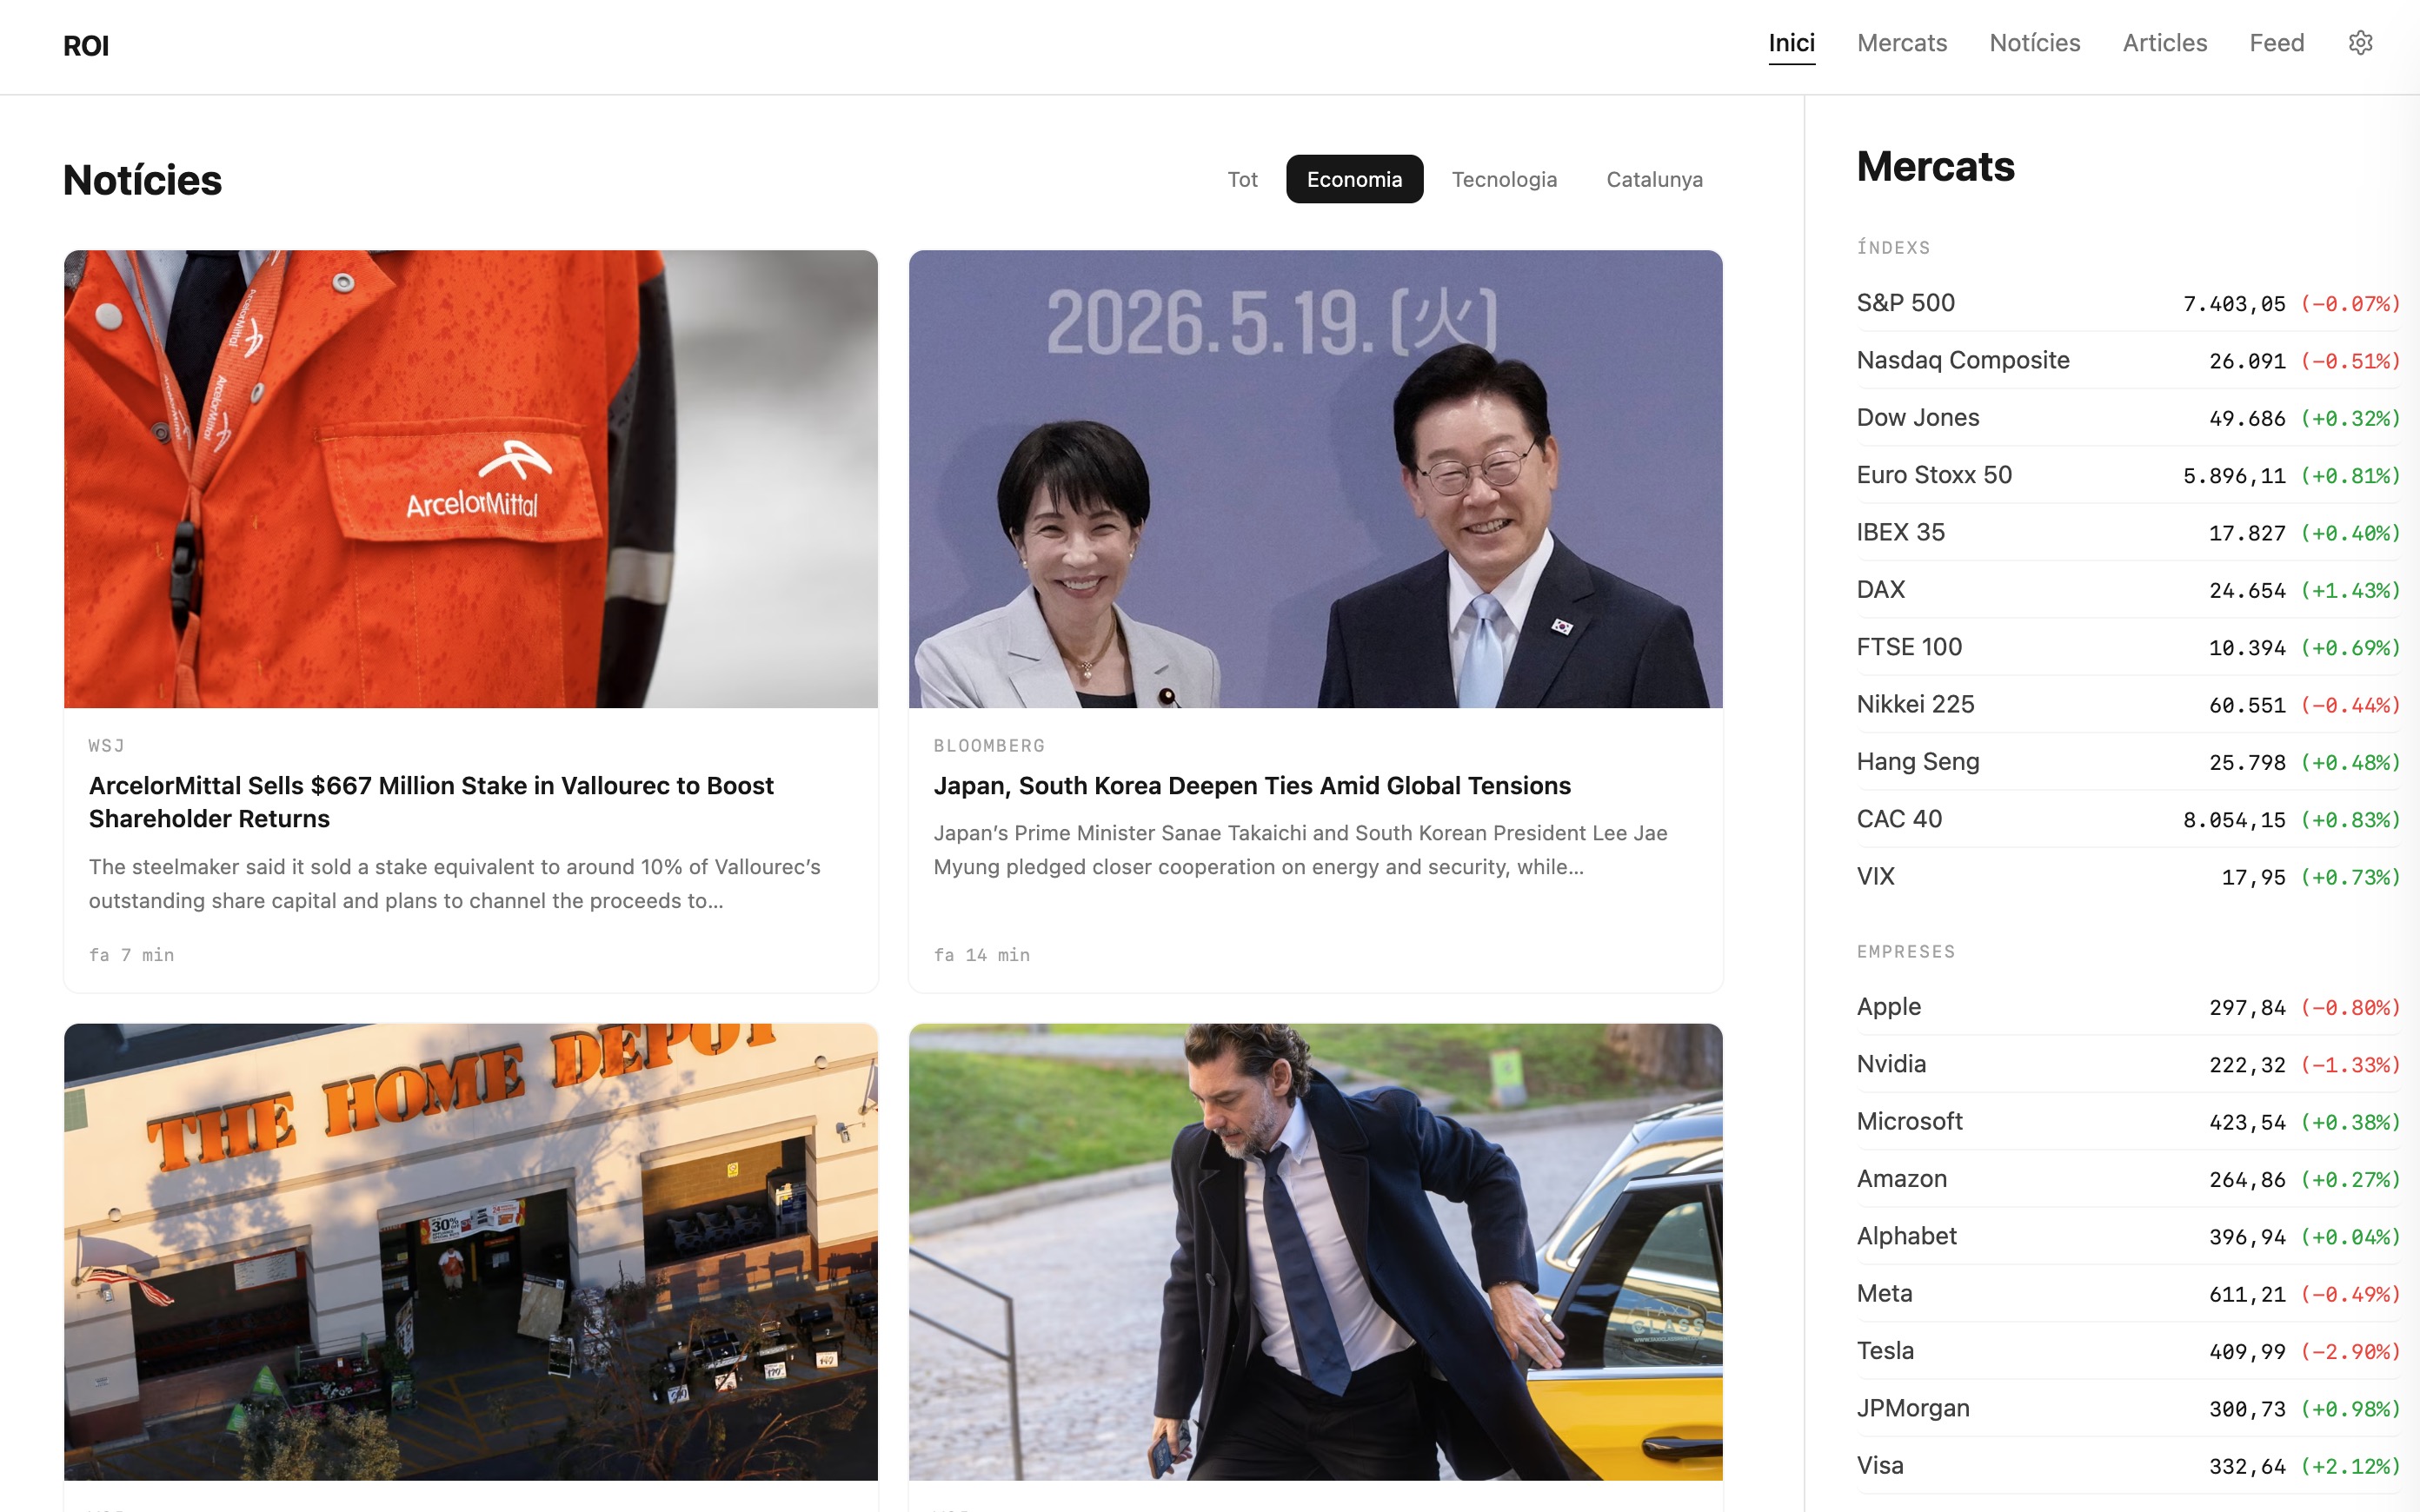Click the 'fa 14 min' timestamp
This screenshot has width=2420, height=1512.
point(982,955)
